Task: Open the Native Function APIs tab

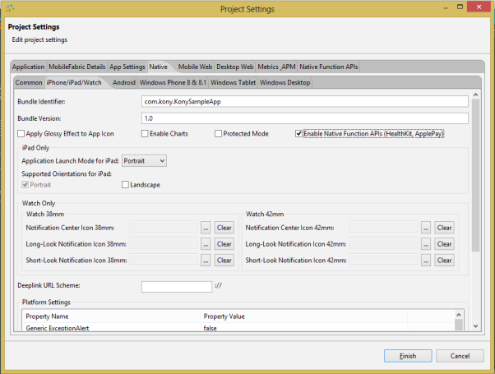Action: (x=329, y=67)
